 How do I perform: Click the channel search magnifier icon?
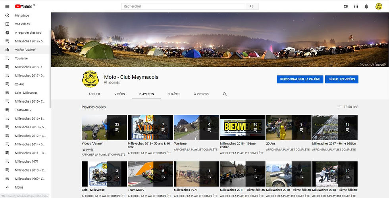[225, 94]
